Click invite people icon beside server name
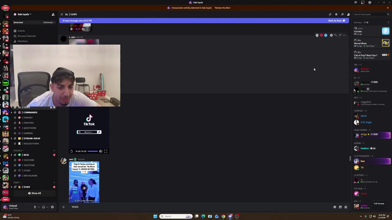The image size is (392, 220). click(53, 14)
